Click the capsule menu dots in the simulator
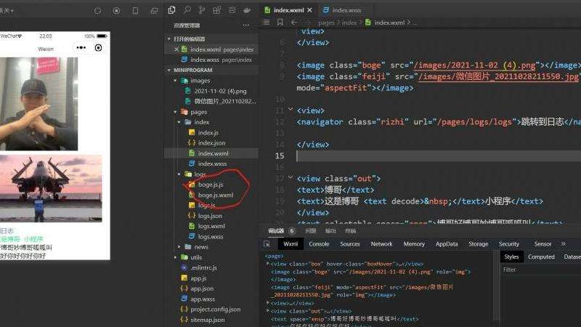This screenshot has width=581, height=327. pyautogui.click(x=81, y=48)
